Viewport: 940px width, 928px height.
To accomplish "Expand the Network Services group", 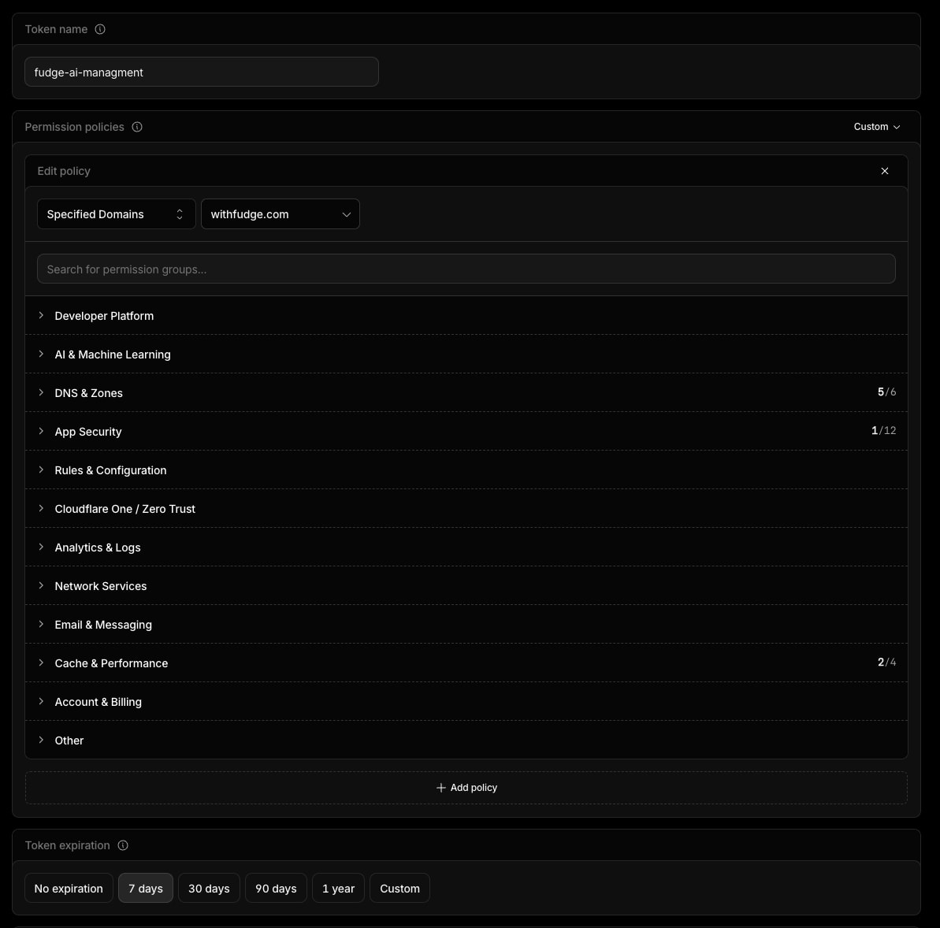I will [x=466, y=585].
